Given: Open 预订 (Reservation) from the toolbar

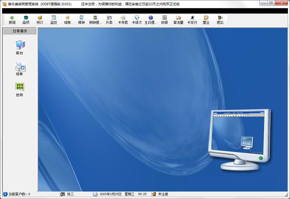Looking at the screenshot, I should point(40,20).
